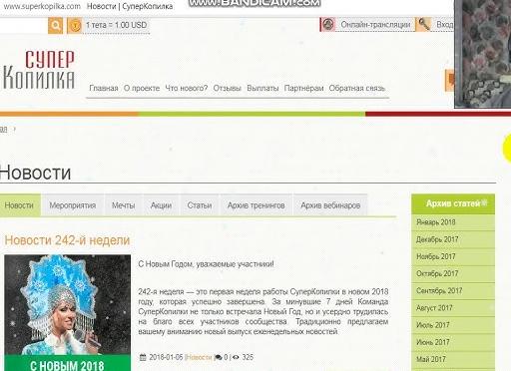Open the Выплаты menu item
This screenshot has width=511, height=371.
click(x=262, y=89)
